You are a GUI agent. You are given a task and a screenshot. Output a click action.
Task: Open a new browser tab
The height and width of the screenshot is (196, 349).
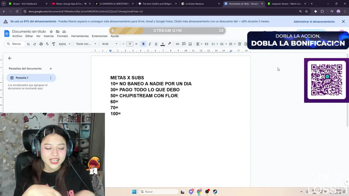tap(312, 4)
